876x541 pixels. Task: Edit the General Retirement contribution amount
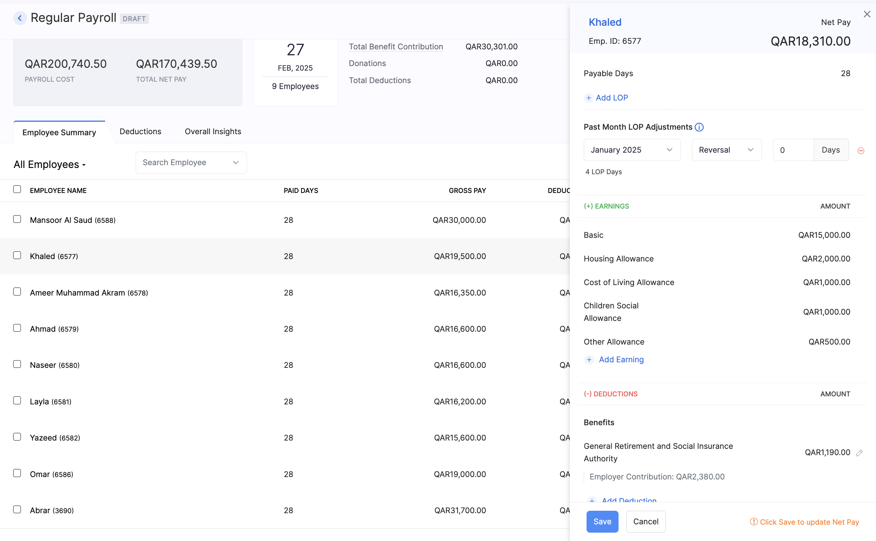pyautogui.click(x=859, y=453)
